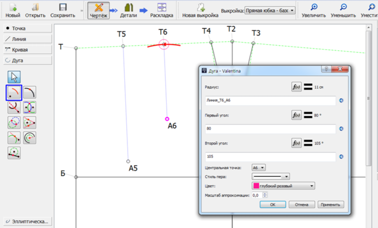The height and width of the screenshot is (228, 378).
Task: Create a new pattern piece with Новая выкройка
Action: [x=200, y=11]
